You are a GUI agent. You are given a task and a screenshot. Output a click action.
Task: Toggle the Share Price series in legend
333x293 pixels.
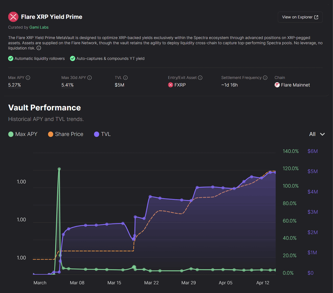(65, 134)
